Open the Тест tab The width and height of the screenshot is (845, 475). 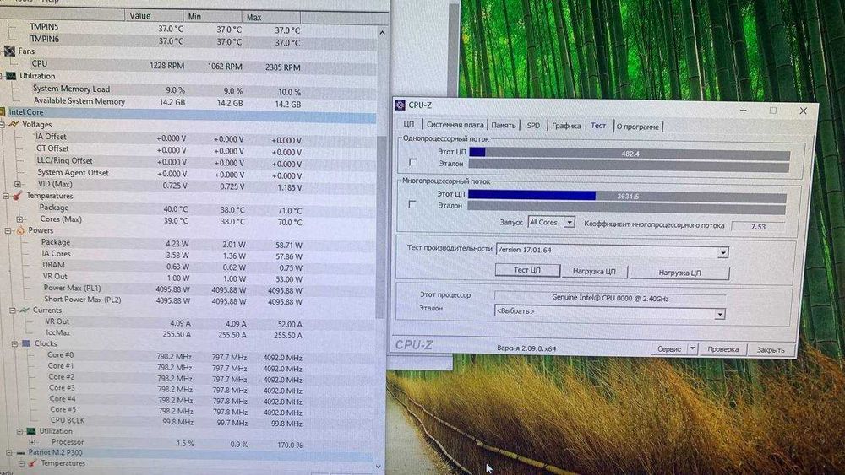pos(598,126)
